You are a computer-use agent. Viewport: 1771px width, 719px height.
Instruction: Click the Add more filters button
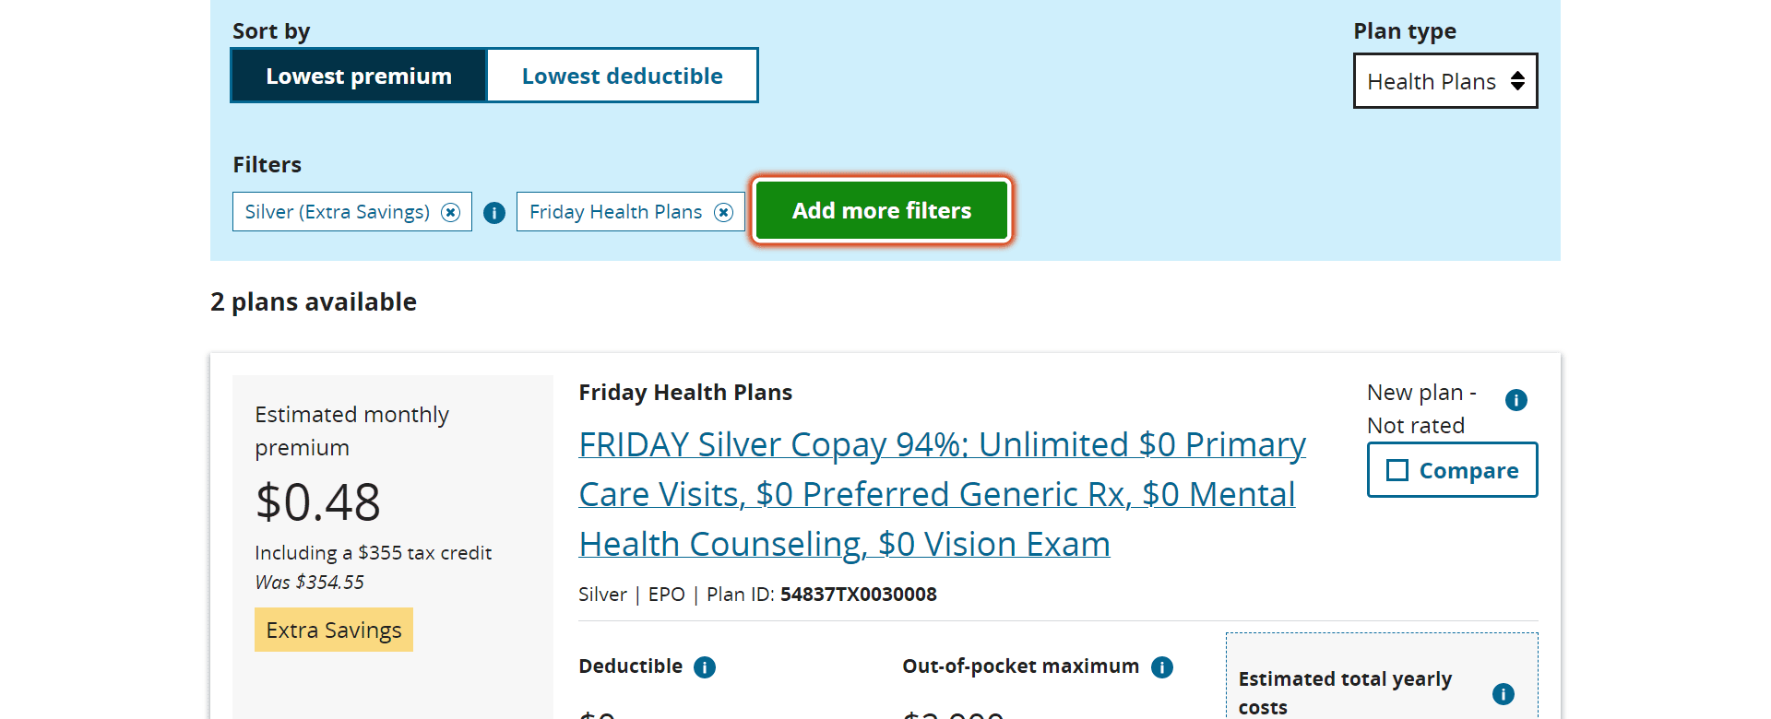pyautogui.click(x=882, y=210)
